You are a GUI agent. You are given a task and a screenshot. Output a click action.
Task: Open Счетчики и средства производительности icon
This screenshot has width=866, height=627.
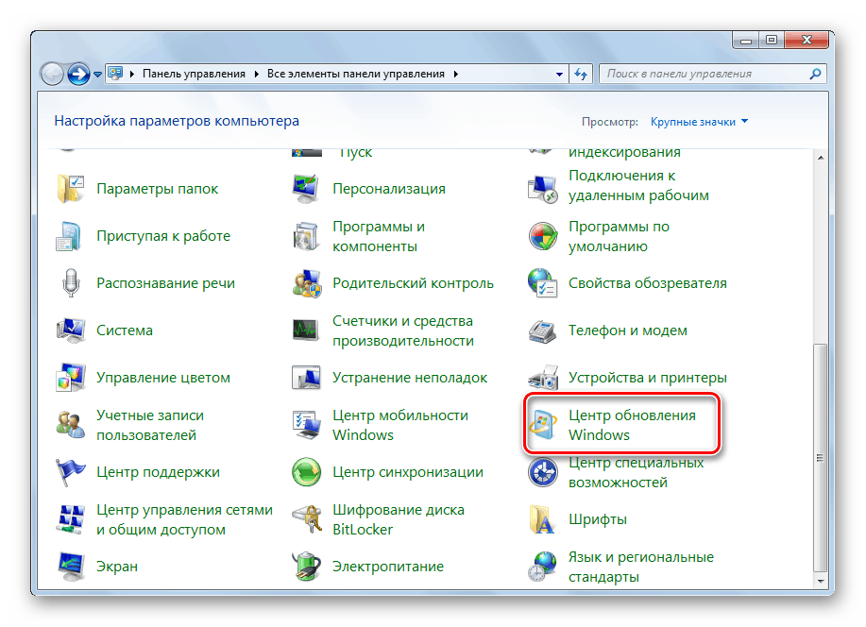tap(307, 330)
